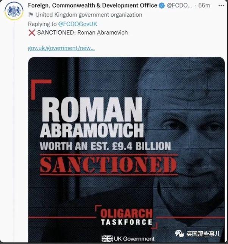Viewport: 228px width, 244px height.
Task: Click the SANCTIONED: Roman Abramovich tweet text
Action: tap(82, 33)
